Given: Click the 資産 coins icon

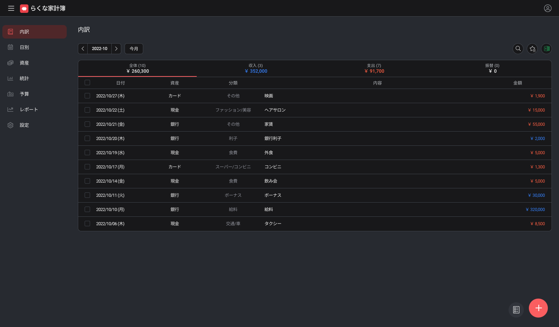Looking at the screenshot, I should click(10, 63).
